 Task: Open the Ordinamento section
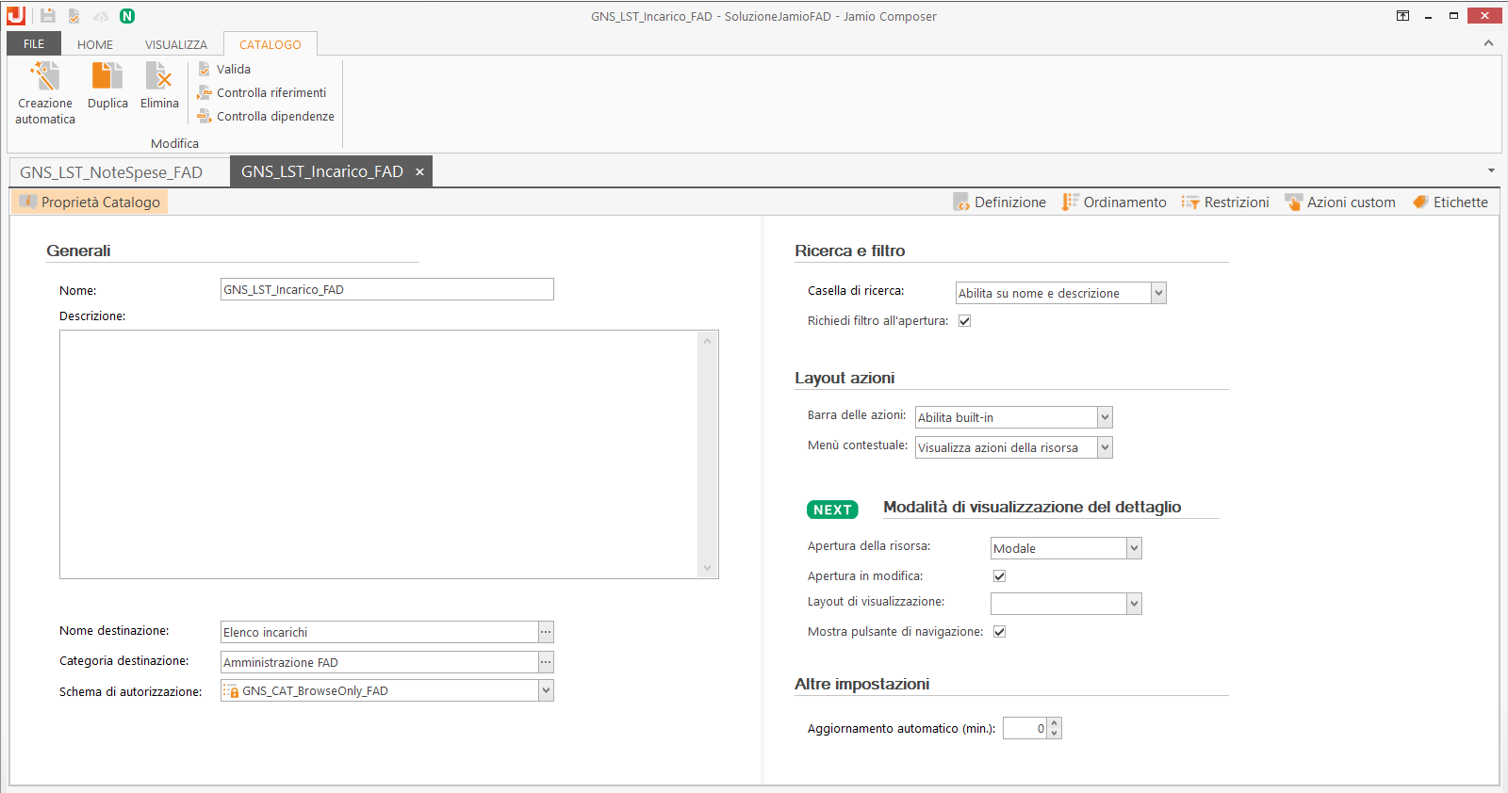click(x=1114, y=202)
